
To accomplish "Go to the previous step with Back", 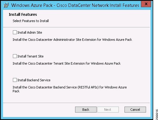I will (x=86, y=110).
